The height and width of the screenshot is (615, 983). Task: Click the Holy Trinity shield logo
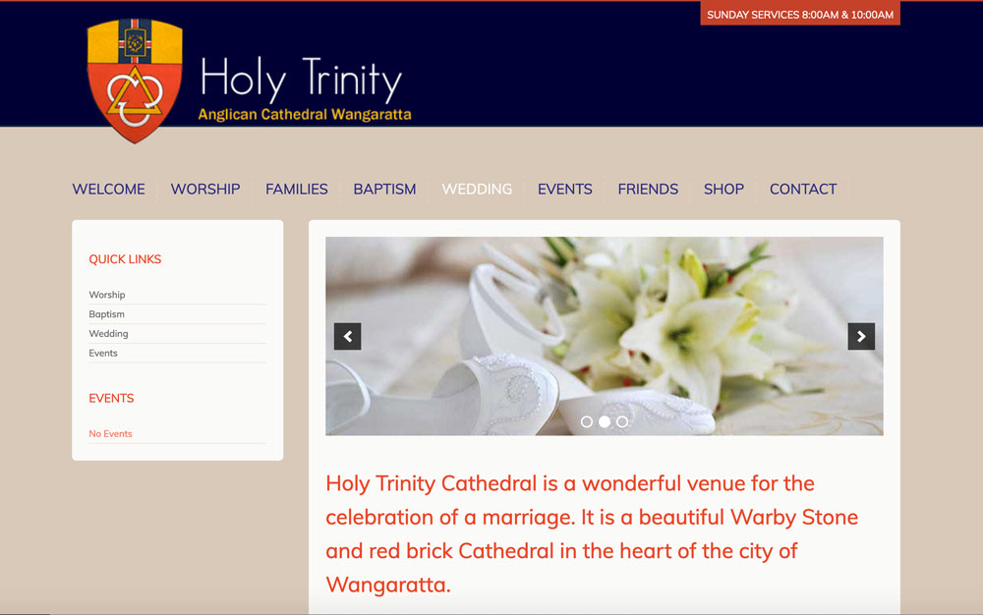(135, 81)
